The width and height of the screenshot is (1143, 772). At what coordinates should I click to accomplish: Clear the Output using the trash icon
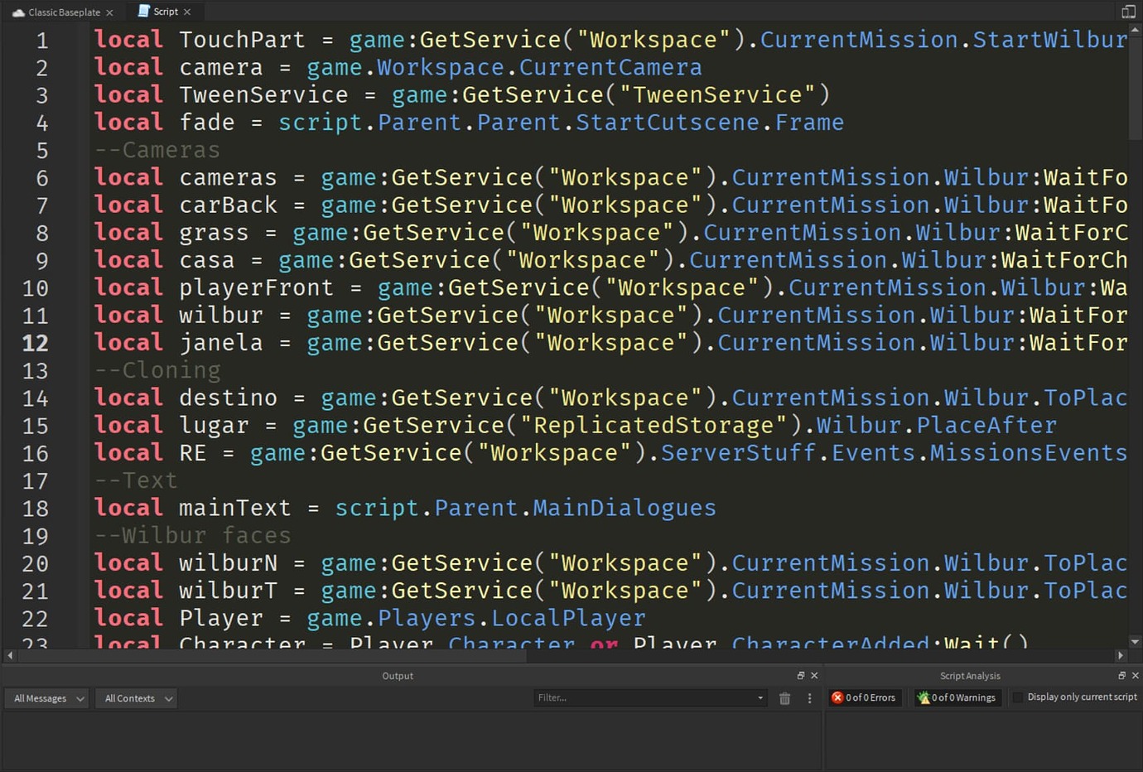784,698
